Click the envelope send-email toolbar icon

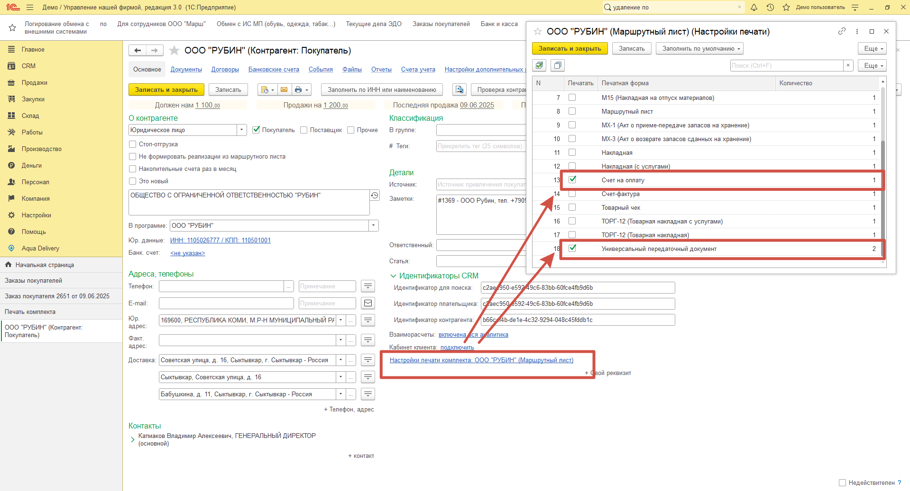284,89
